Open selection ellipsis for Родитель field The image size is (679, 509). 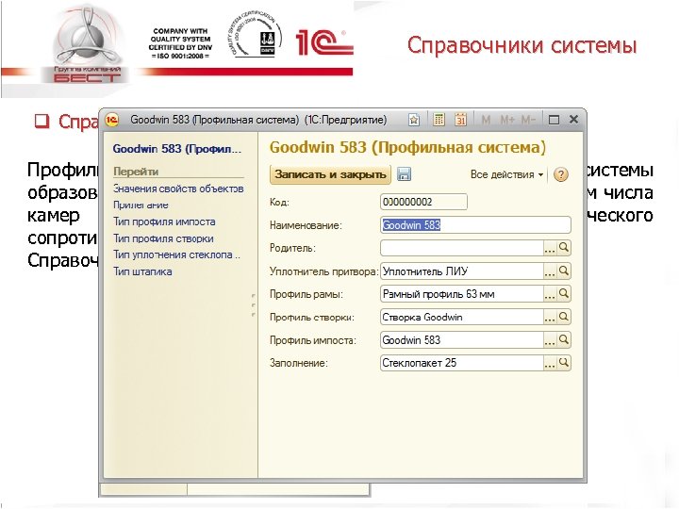pos(550,248)
